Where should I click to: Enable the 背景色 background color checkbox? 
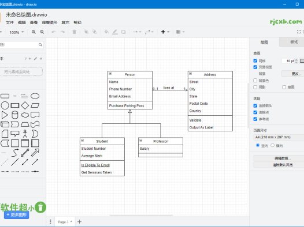(255, 80)
